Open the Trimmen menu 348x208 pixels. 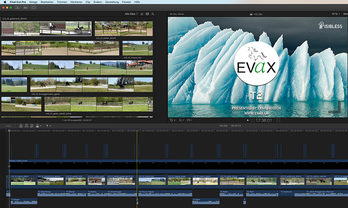[x=62, y=2]
